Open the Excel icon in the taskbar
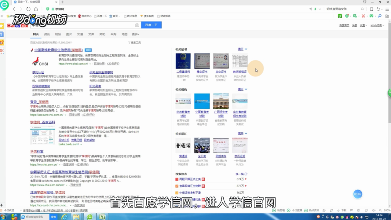 tap(102, 217)
